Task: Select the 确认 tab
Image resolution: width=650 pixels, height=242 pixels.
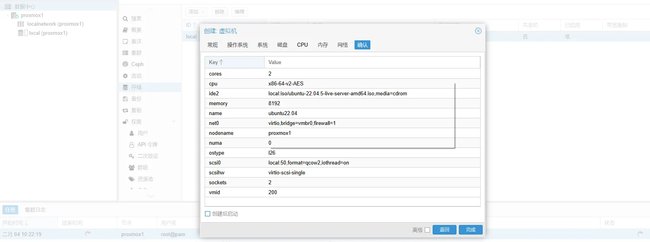Action: click(x=362, y=45)
